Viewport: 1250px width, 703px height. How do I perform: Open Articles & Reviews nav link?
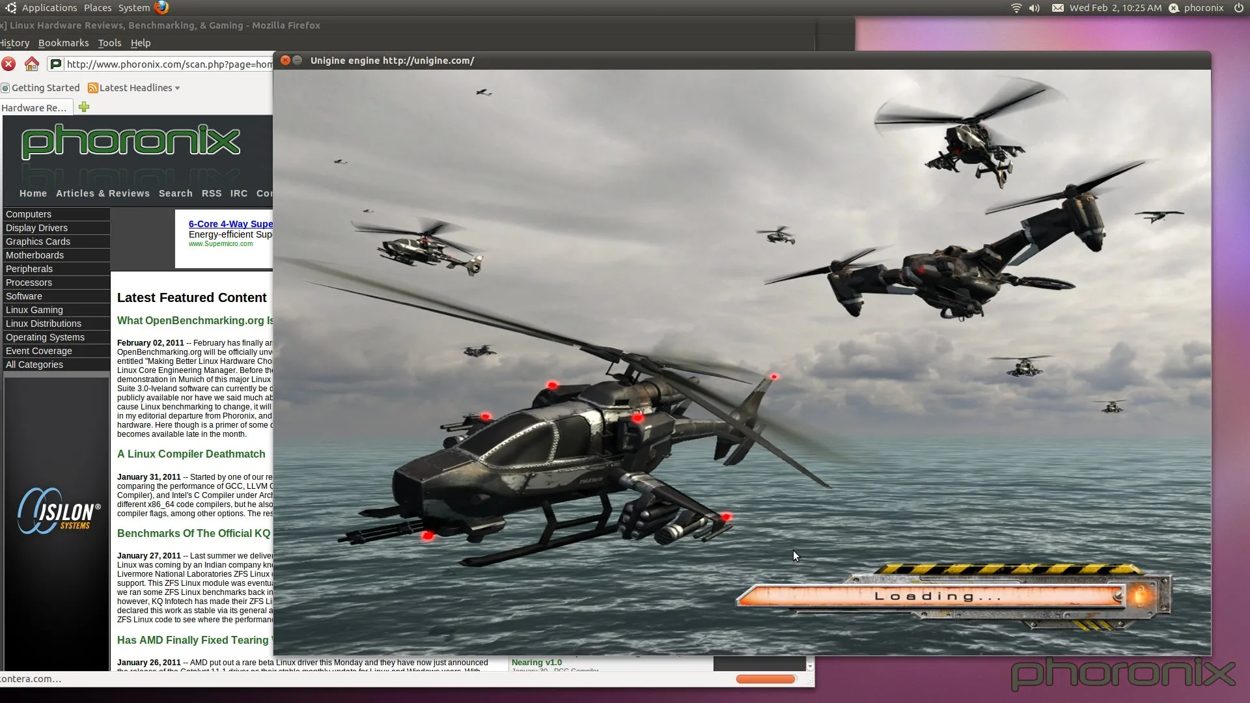tap(103, 193)
